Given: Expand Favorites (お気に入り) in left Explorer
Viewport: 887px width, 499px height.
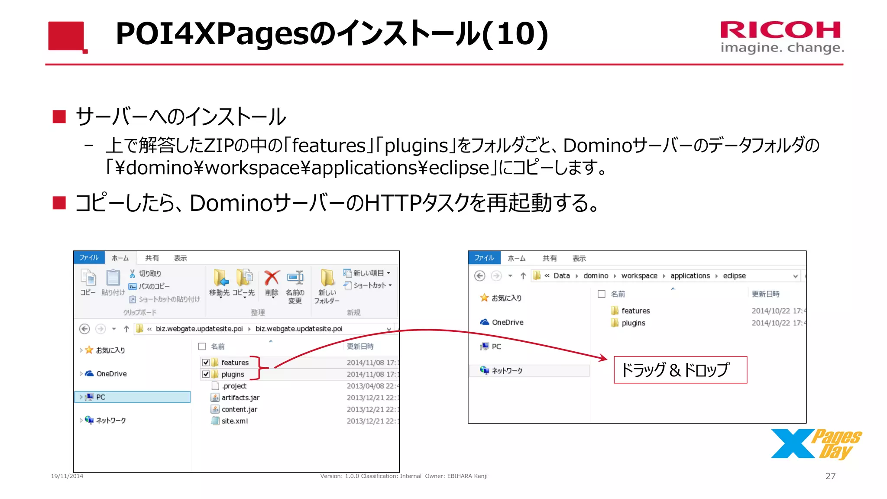Looking at the screenshot, I should [81, 350].
